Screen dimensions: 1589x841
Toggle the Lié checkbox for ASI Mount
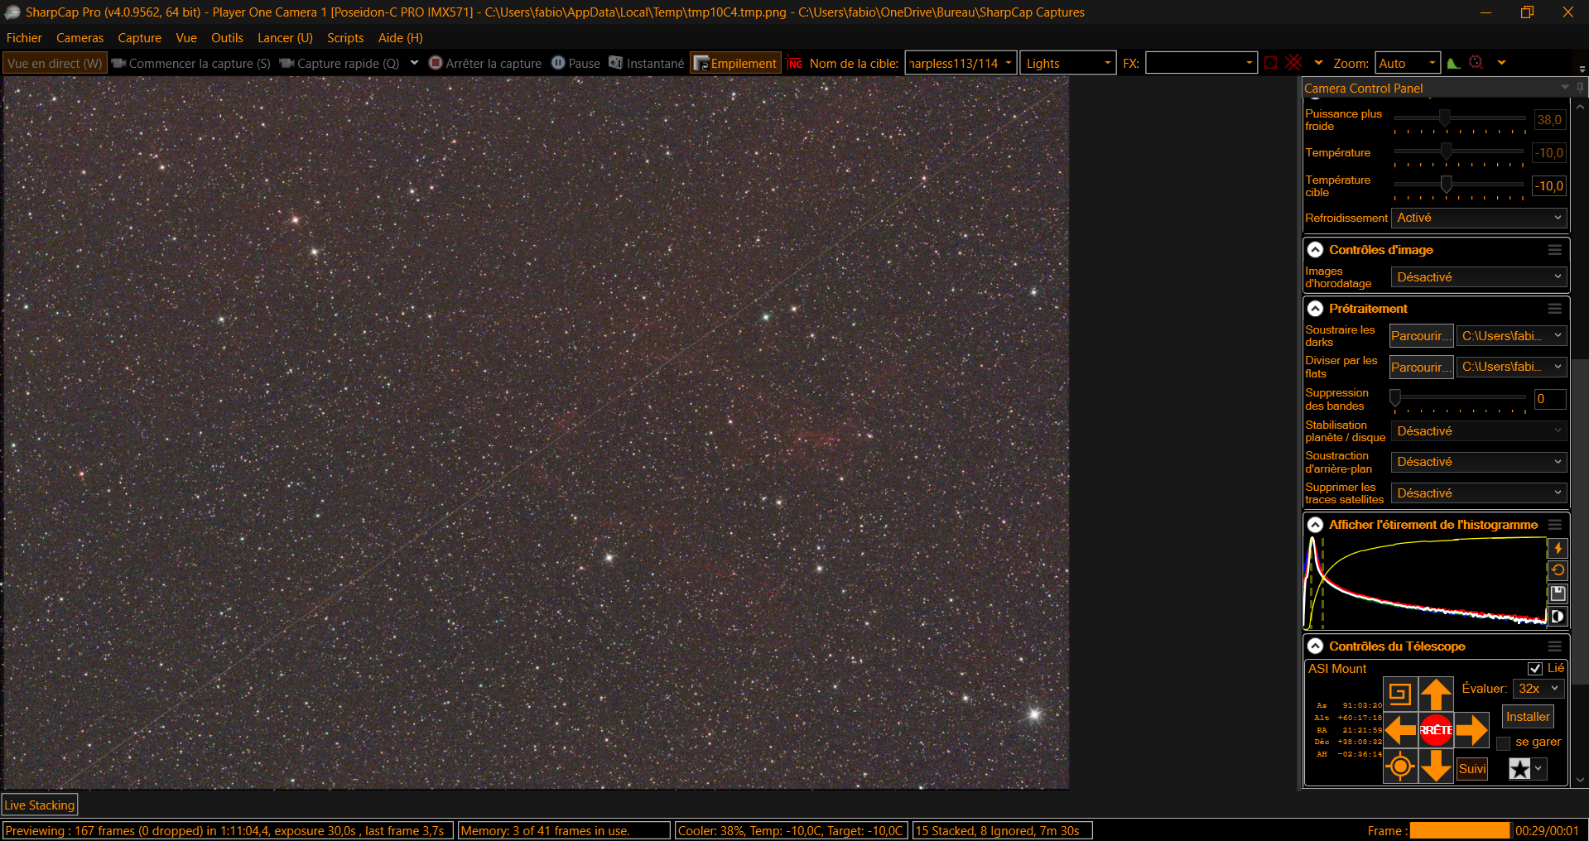[x=1535, y=669]
